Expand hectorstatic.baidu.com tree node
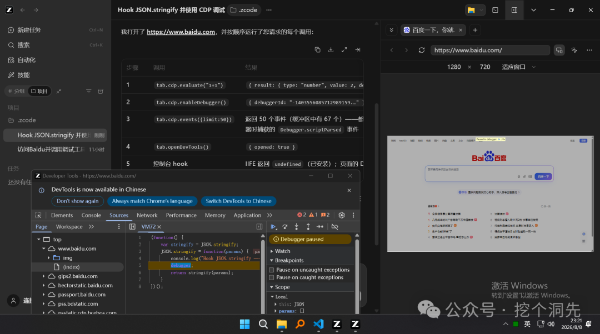600x334 pixels. (x=43, y=286)
